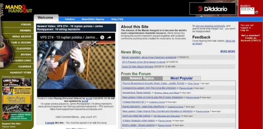Viewport: 263px width, 129px height.
Task: Open Calendar from the sidebar
Action: pos(25,67)
